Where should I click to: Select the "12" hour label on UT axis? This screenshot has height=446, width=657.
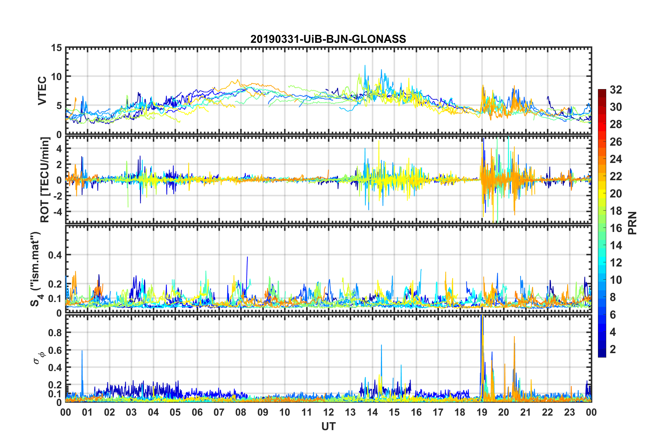click(328, 412)
